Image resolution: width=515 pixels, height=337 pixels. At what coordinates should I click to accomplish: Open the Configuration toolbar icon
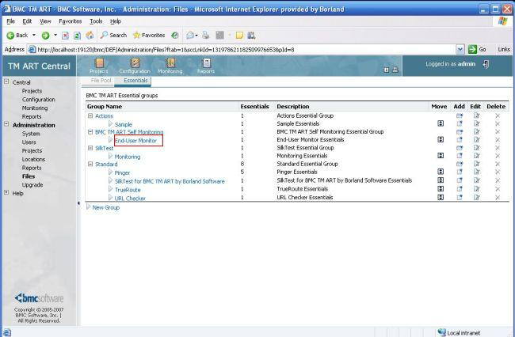[x=135, y=66]
